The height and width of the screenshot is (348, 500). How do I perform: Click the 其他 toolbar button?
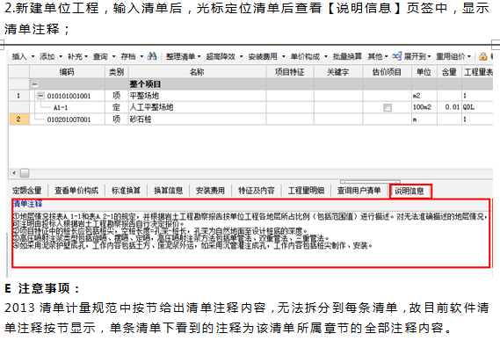point(375,57)
